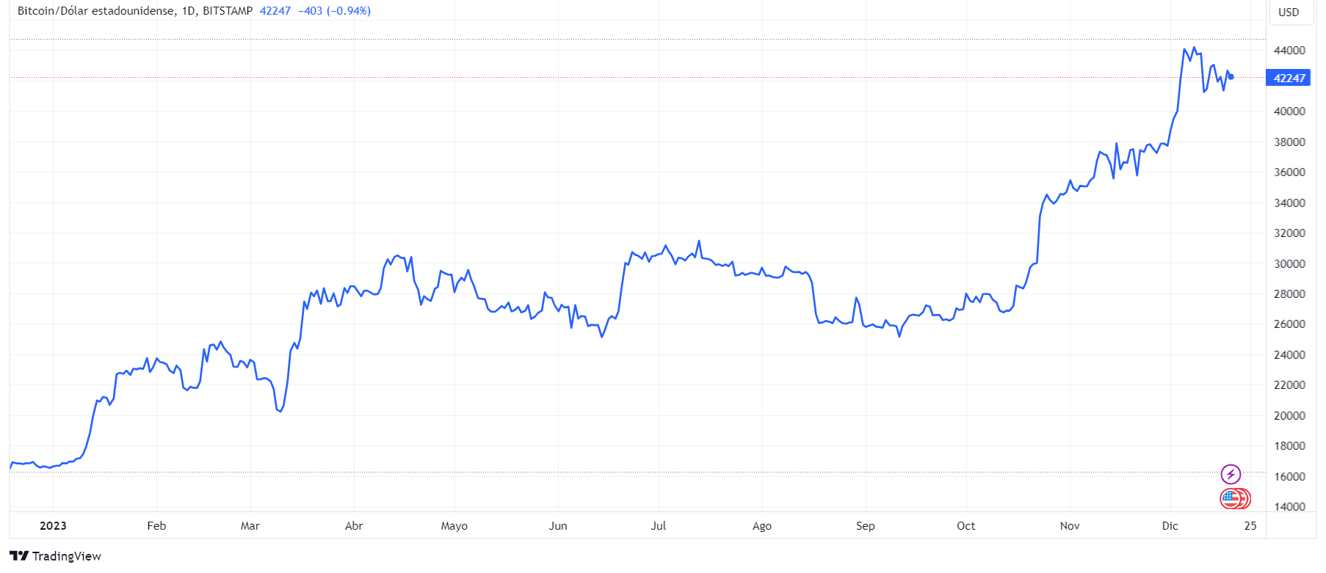This screenshot has width=1326, height=573.
Task: Click the Mayo label on the time axis
Action: pyautogui.click(x=454, y=525)
